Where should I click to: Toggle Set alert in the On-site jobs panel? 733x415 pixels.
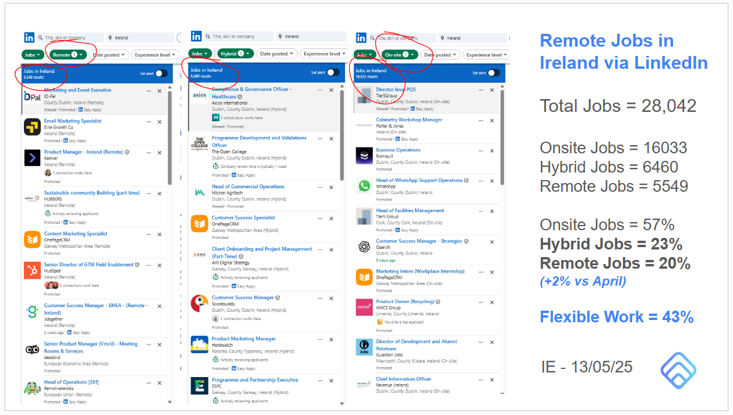point(494,73)
